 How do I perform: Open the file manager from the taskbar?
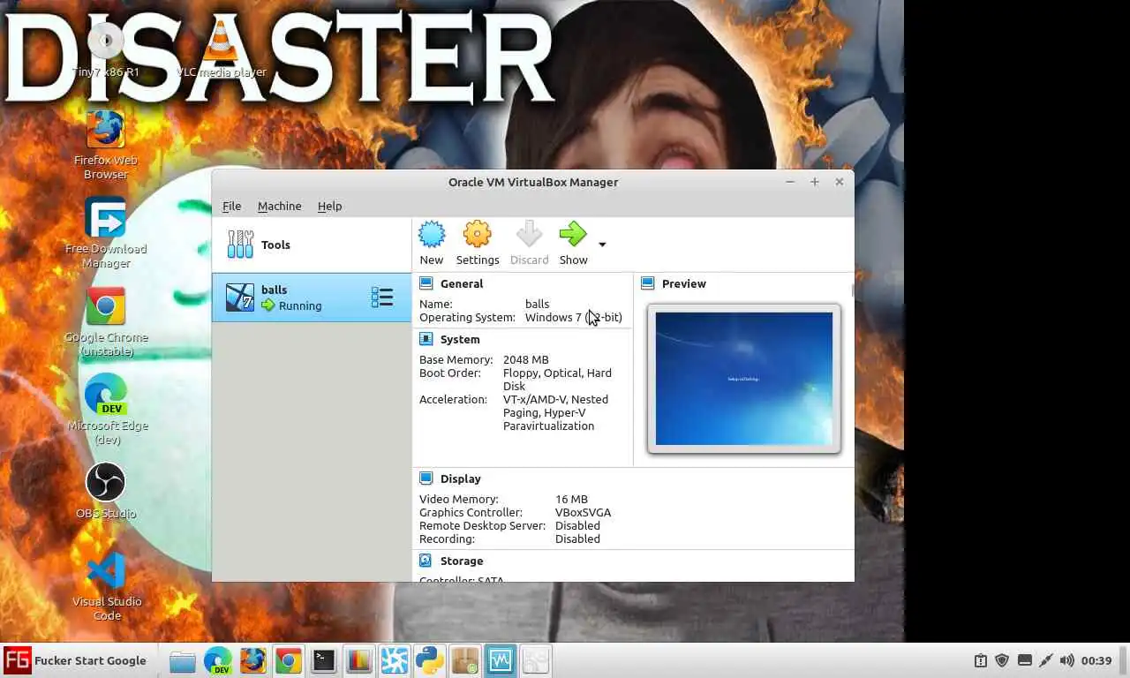[183, 660]
